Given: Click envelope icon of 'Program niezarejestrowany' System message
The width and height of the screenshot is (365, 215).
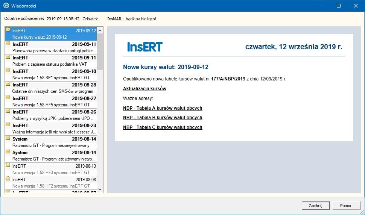Looking at the screenshot, I should coord(8,138).
